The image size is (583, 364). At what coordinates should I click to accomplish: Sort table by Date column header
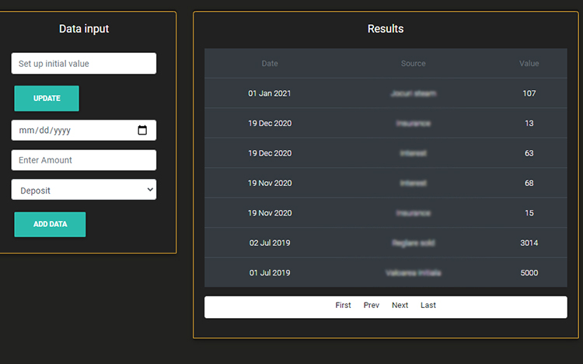click(270, 64)
